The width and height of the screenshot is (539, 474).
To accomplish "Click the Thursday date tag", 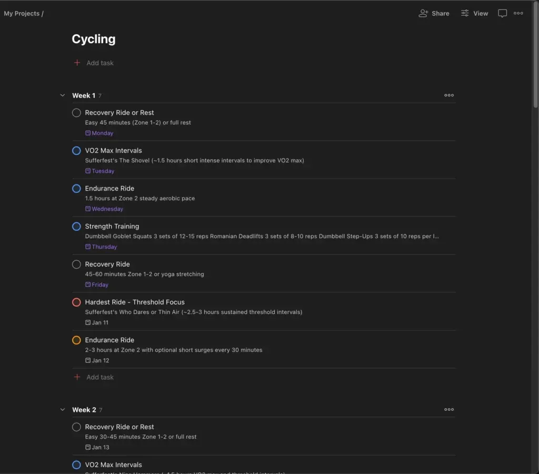I will (101, 246).
